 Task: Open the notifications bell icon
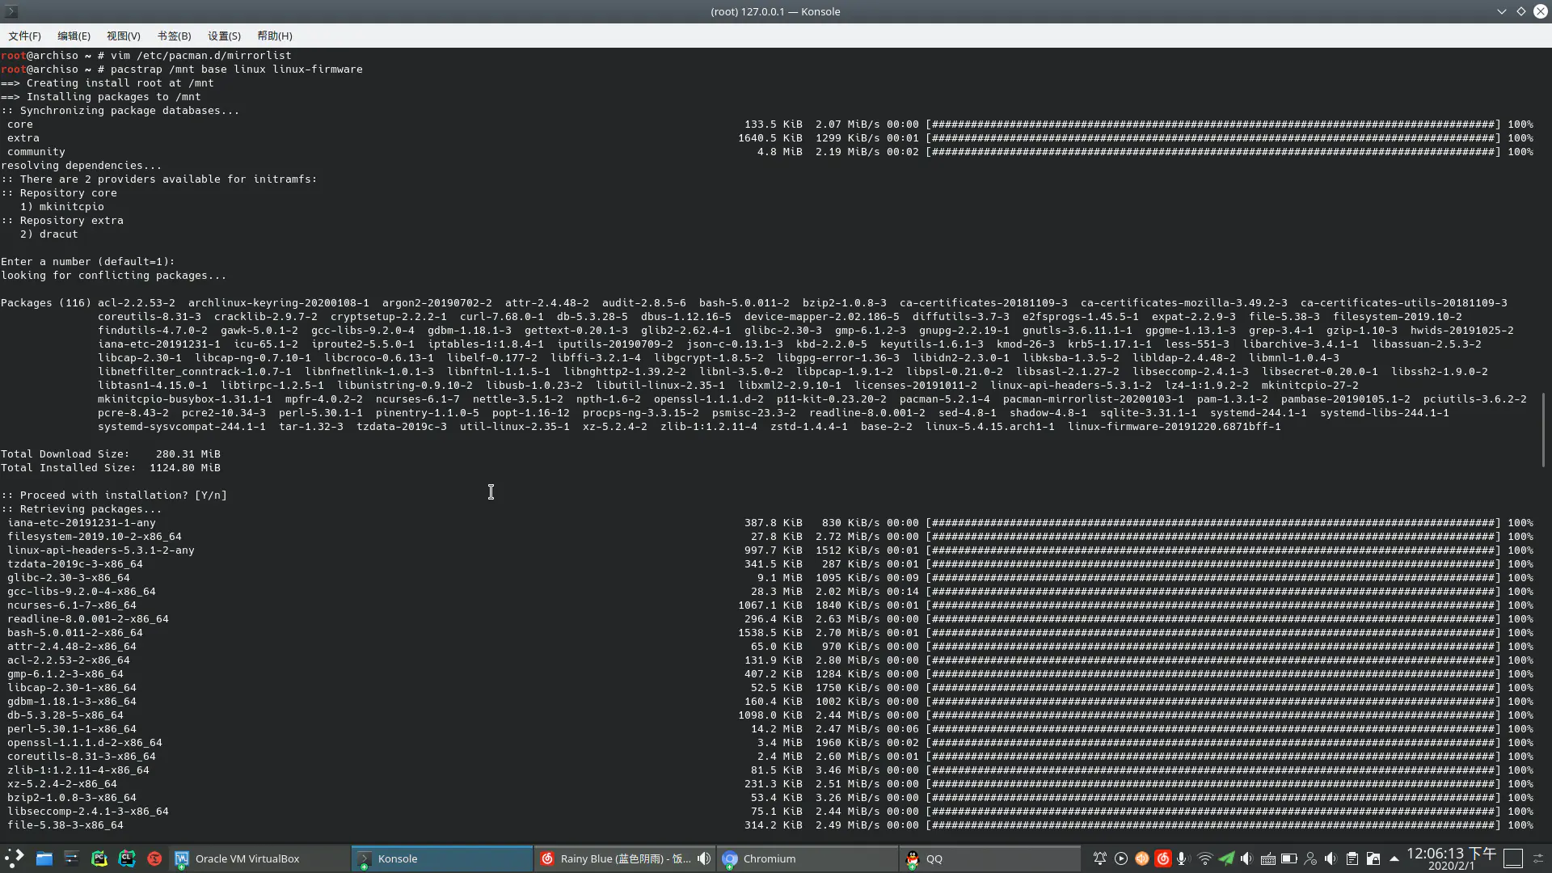tap(1099, 858)
